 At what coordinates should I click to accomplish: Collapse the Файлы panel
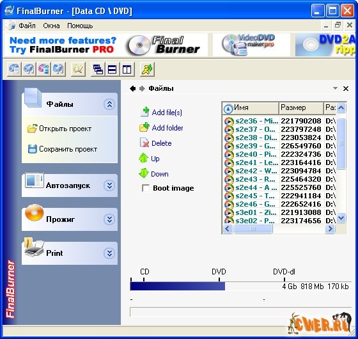[x=109, y=104]
